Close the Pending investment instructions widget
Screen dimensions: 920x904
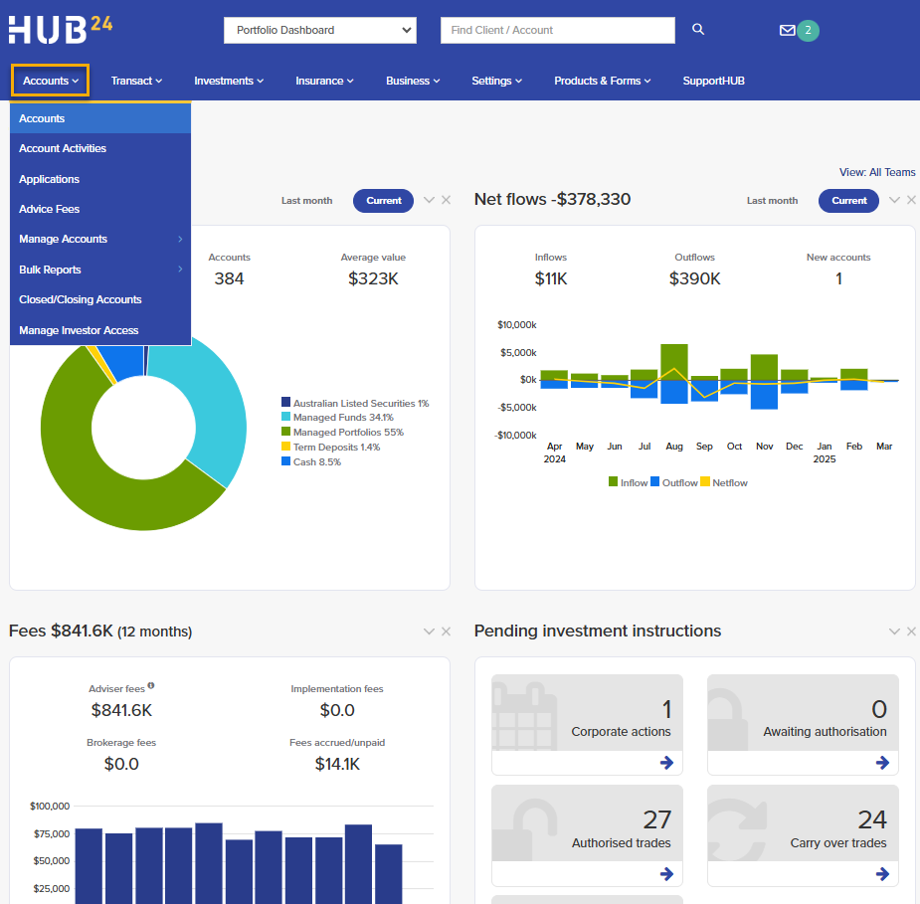pos(911,632)
